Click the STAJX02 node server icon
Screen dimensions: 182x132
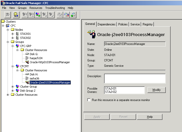pos(18,38)
